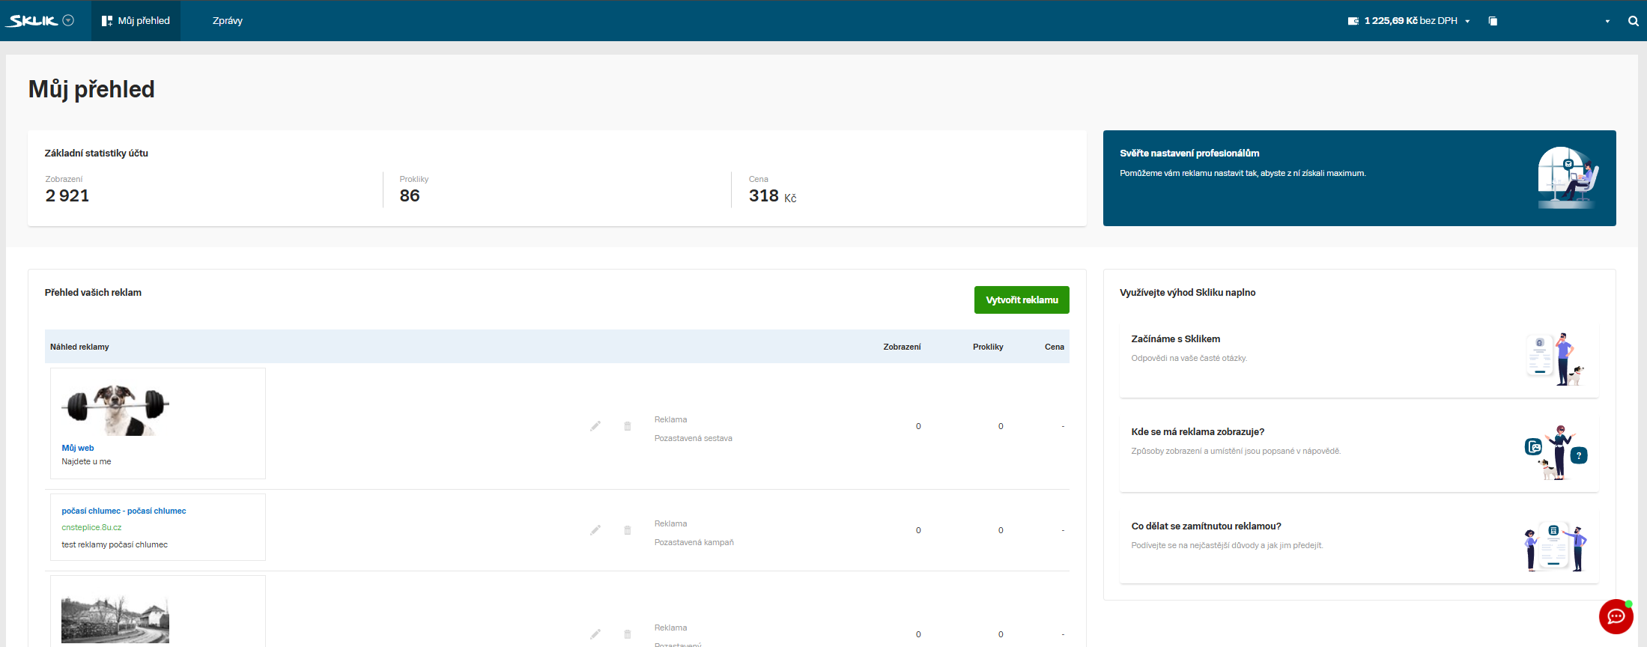
Task: Delete the Můj web ad via trash icon
Action: (628, 426)
